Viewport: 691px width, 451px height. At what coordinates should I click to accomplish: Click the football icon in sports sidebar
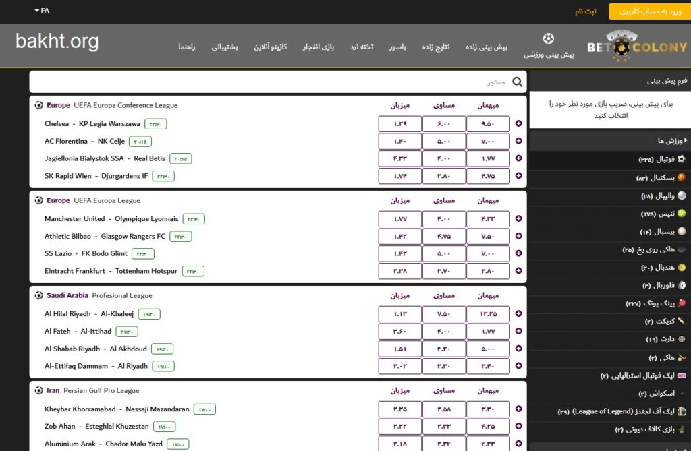(681, 160)
